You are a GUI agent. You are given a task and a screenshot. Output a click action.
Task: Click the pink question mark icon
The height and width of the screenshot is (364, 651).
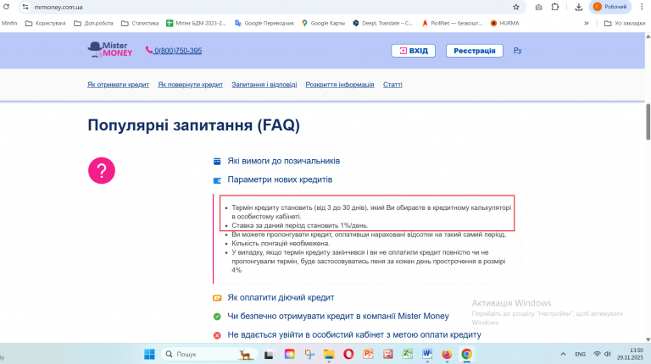pyautogui.click(x=102, y=170)
